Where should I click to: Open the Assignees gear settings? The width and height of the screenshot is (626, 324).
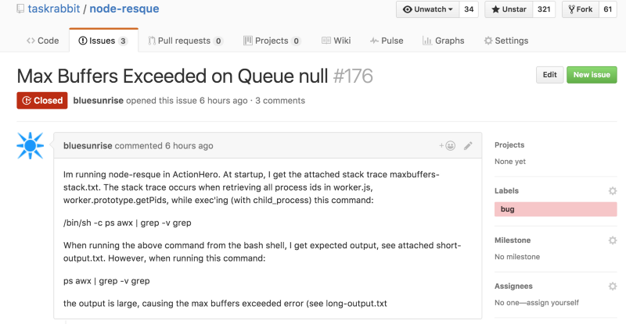point(613,287)
